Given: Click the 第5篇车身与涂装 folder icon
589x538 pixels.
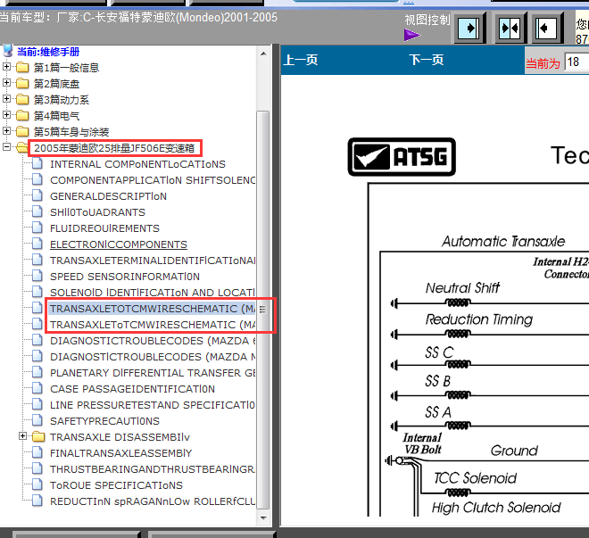Looking at the screenshot, I should 22,131.
